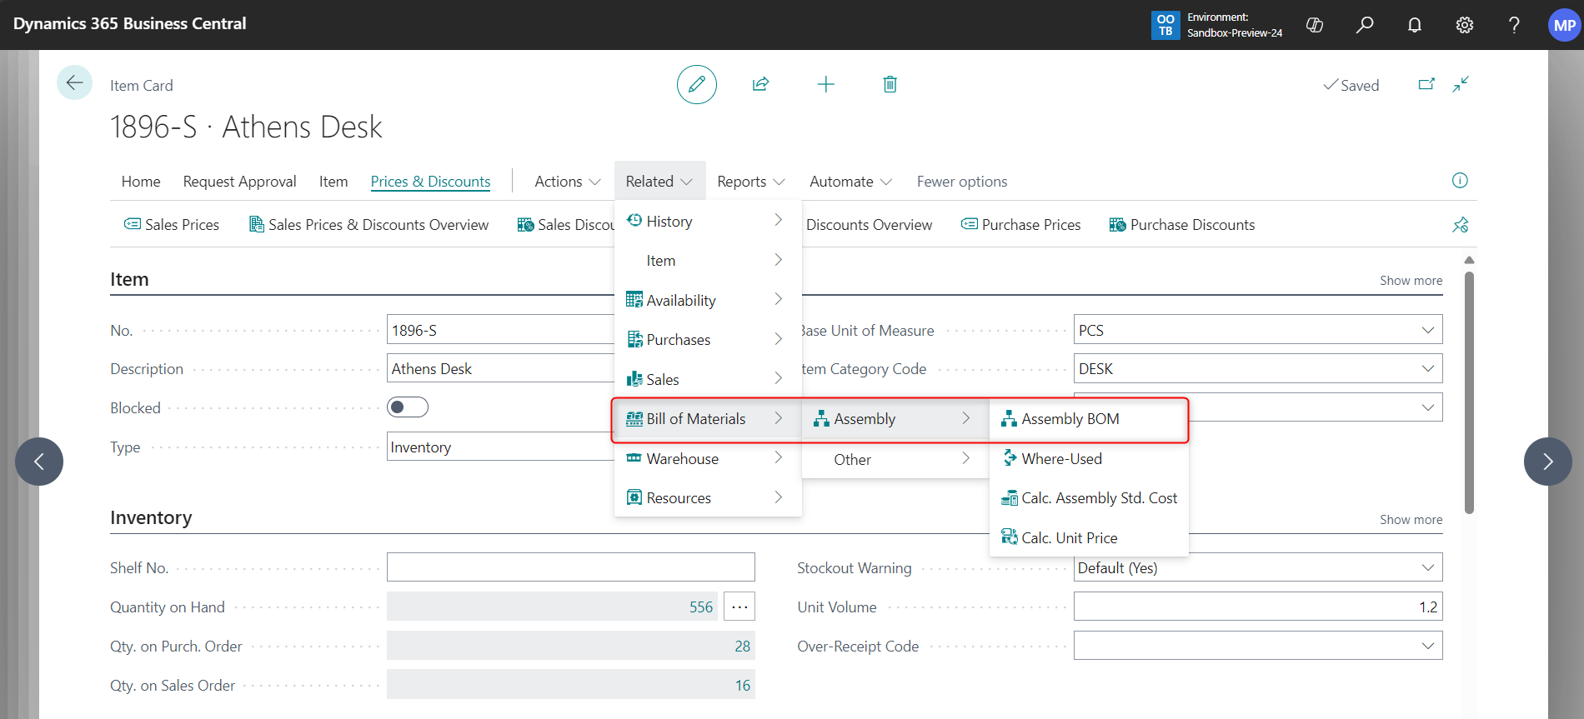The height and width of the screenshot is (719, 1584).
Task: Open Over-Receipt Code dropdown
Action: click(x=1427, y=646)
